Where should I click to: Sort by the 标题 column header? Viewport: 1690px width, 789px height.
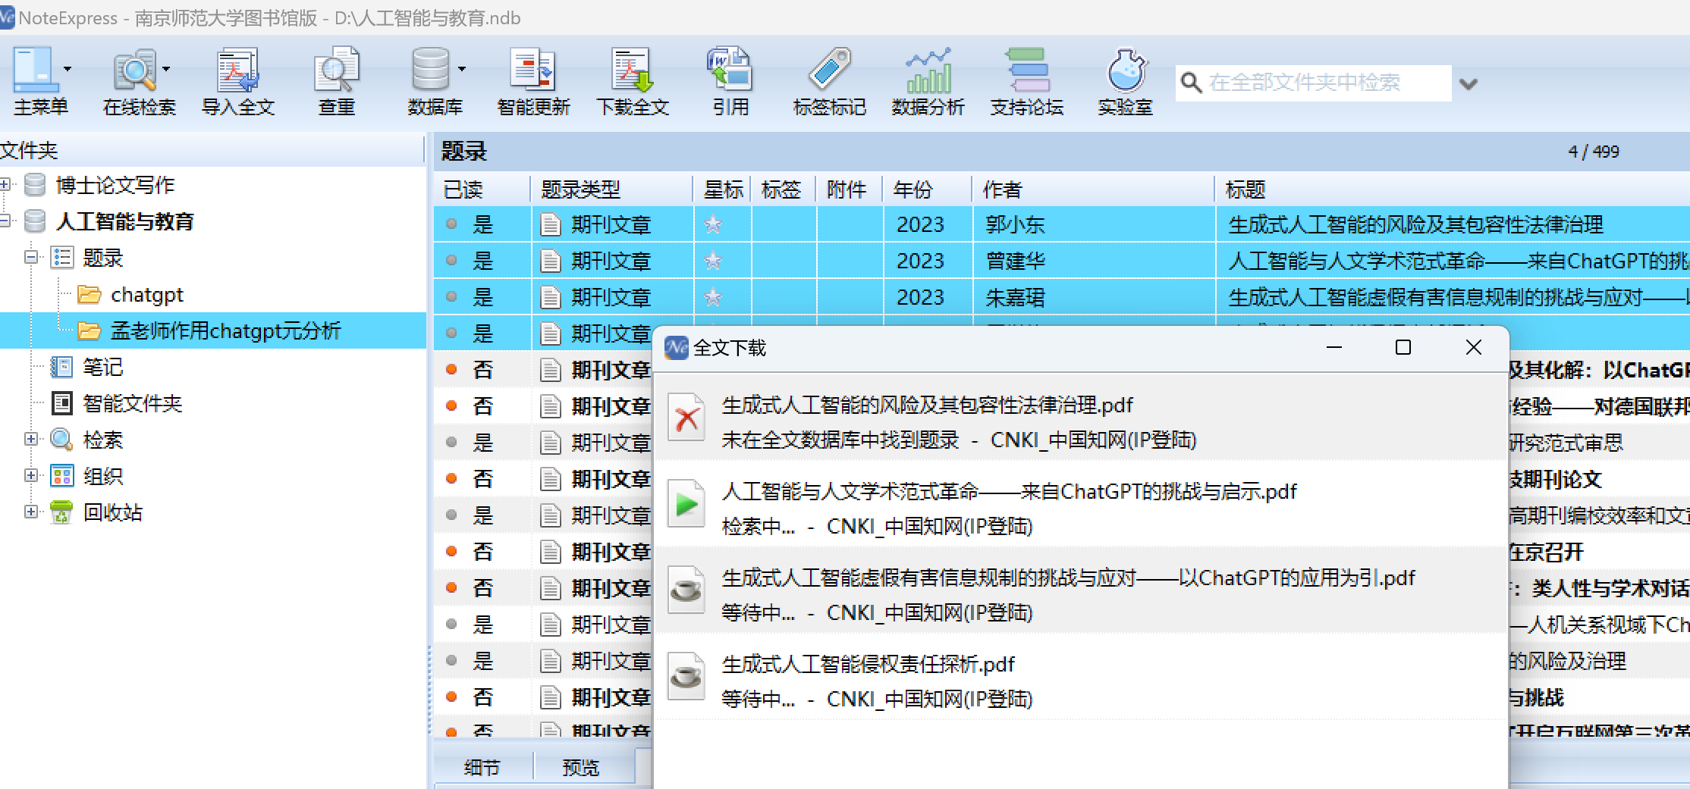(1453, 189)
